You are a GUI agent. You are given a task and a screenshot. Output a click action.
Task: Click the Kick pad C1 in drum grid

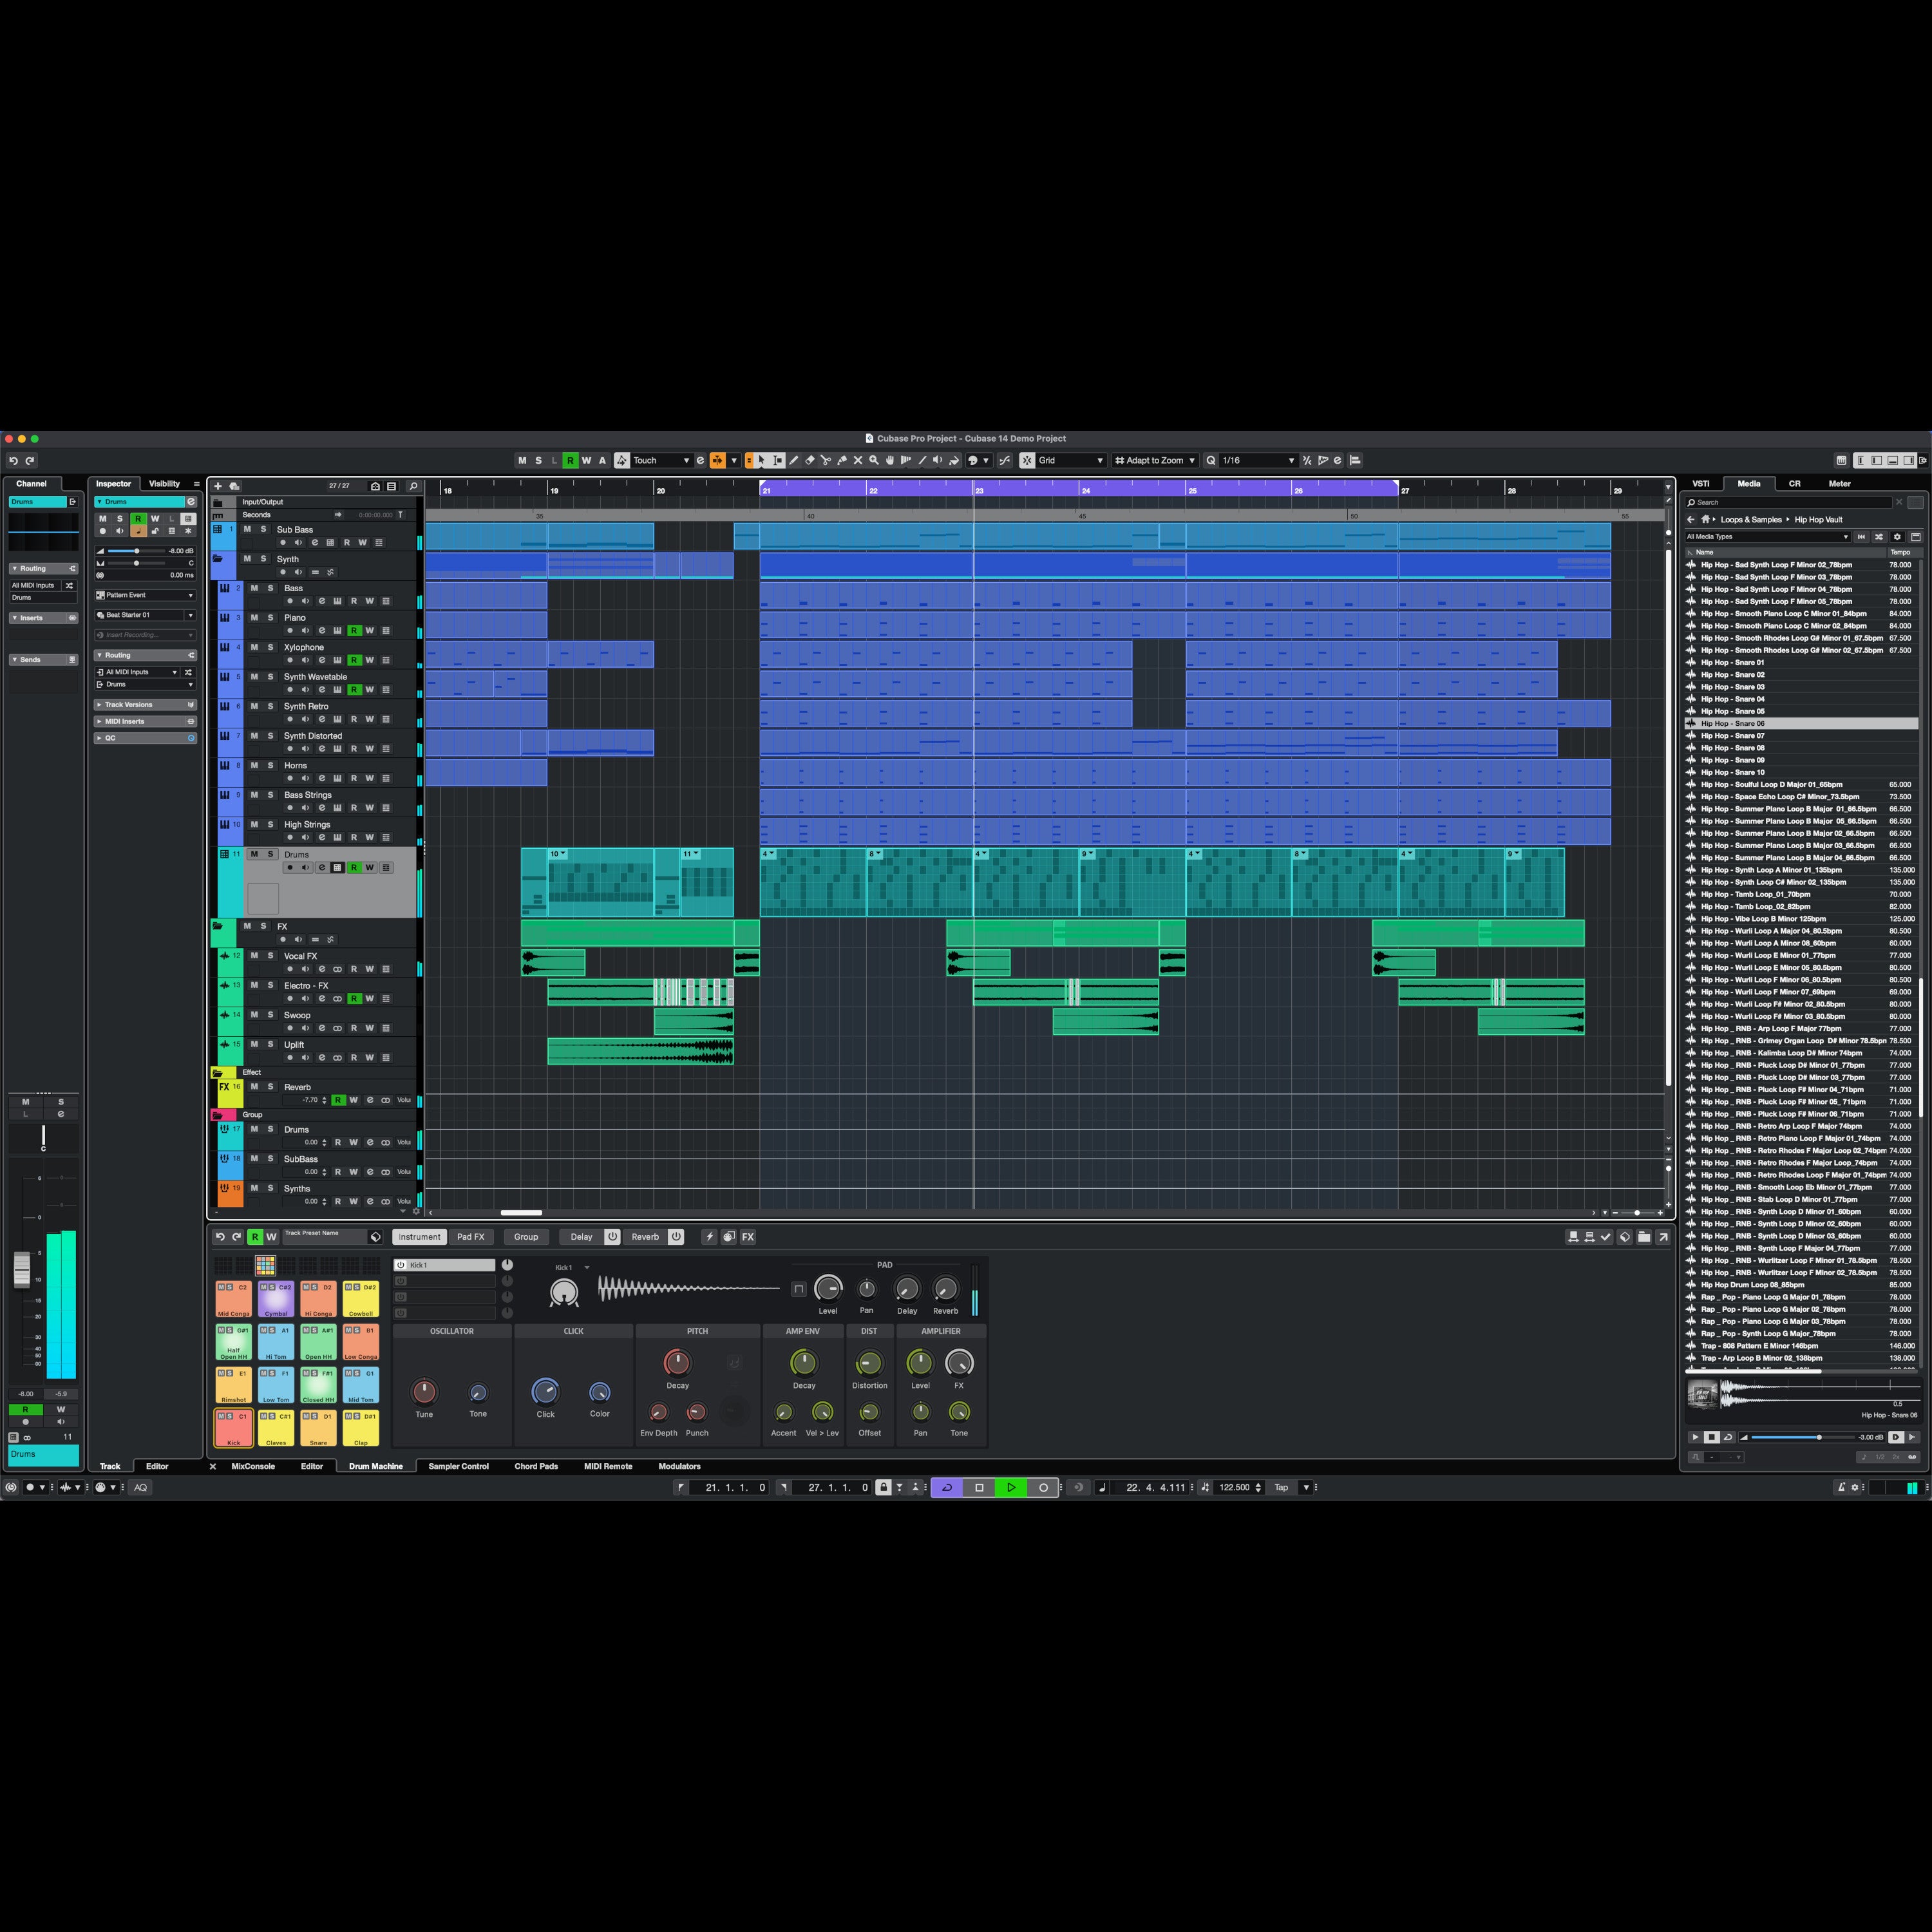pyautogui.click(x=233, y=1428)
